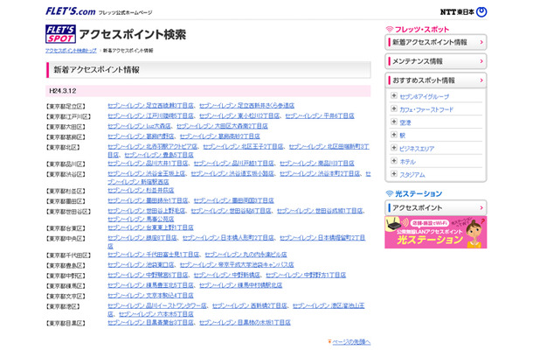
Task: Open the 空港 sidebar link
Action: click(405, 122)
